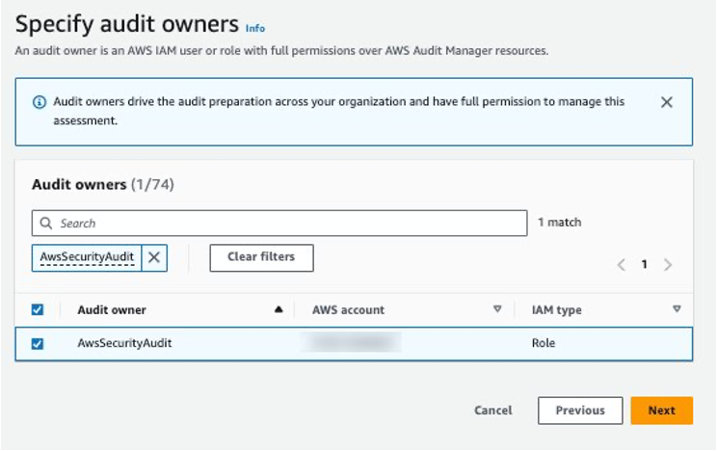Sort by Audit owner using the ascending arrow
Image resolution: width=717 pixels, height=451 pixels.
point(279,310)
